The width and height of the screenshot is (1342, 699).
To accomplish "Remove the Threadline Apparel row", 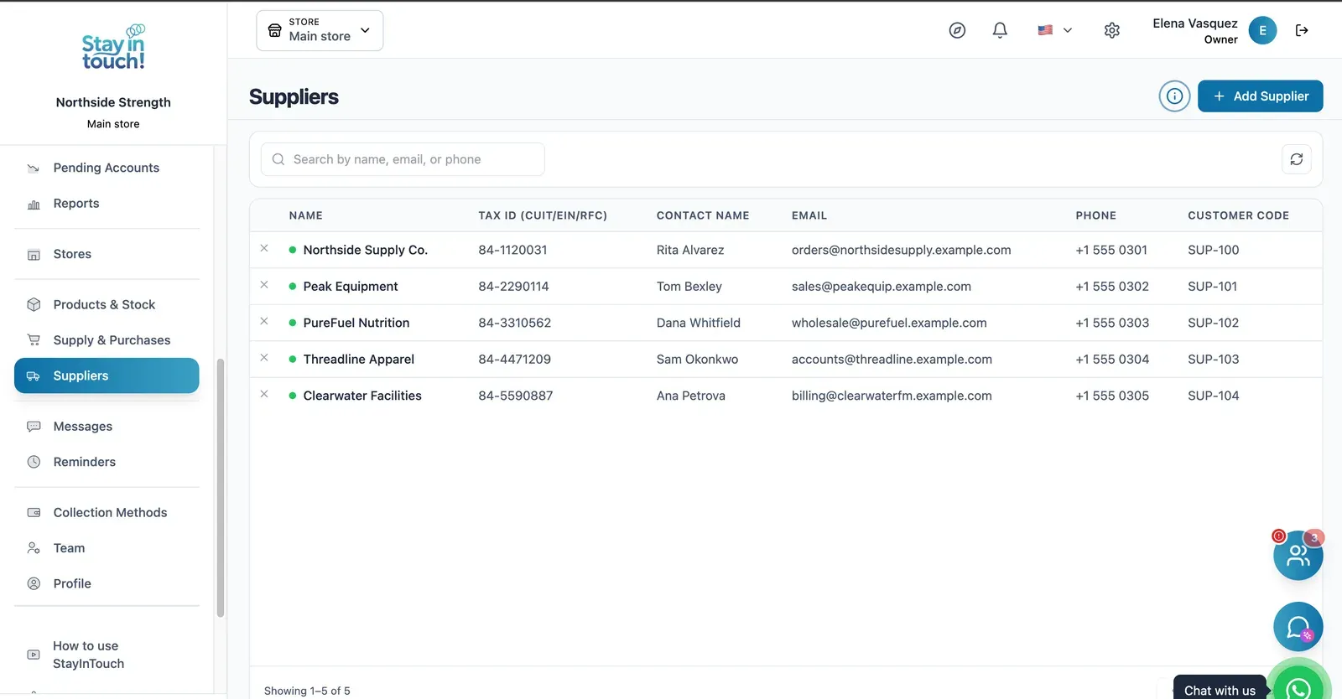I will (264, 358).
